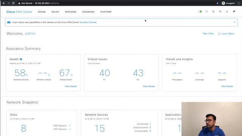Click the admin username
This screenshot has height=136, width=242.
click(x=30, y=34)
